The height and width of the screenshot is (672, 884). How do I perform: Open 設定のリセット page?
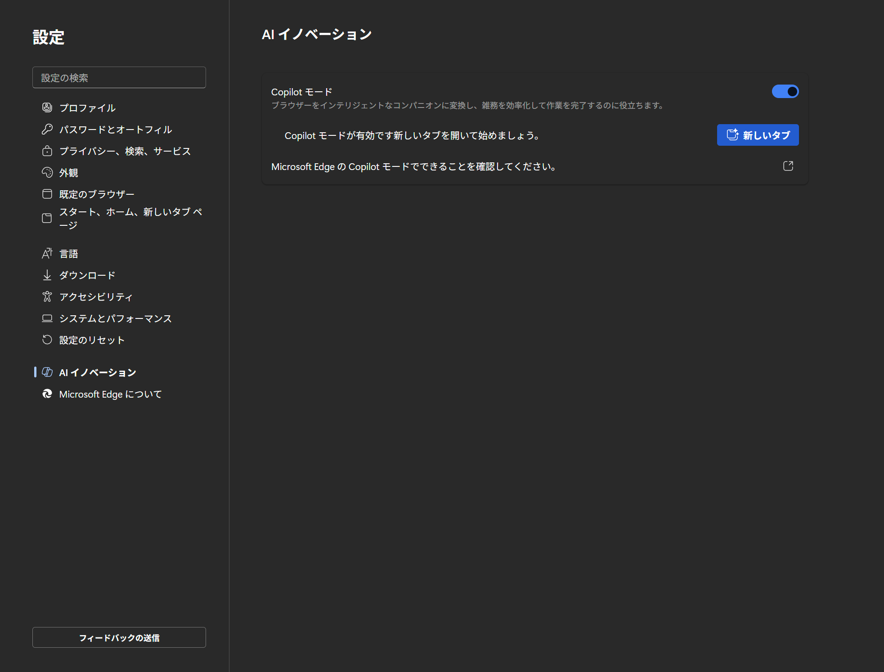[119, 340]
